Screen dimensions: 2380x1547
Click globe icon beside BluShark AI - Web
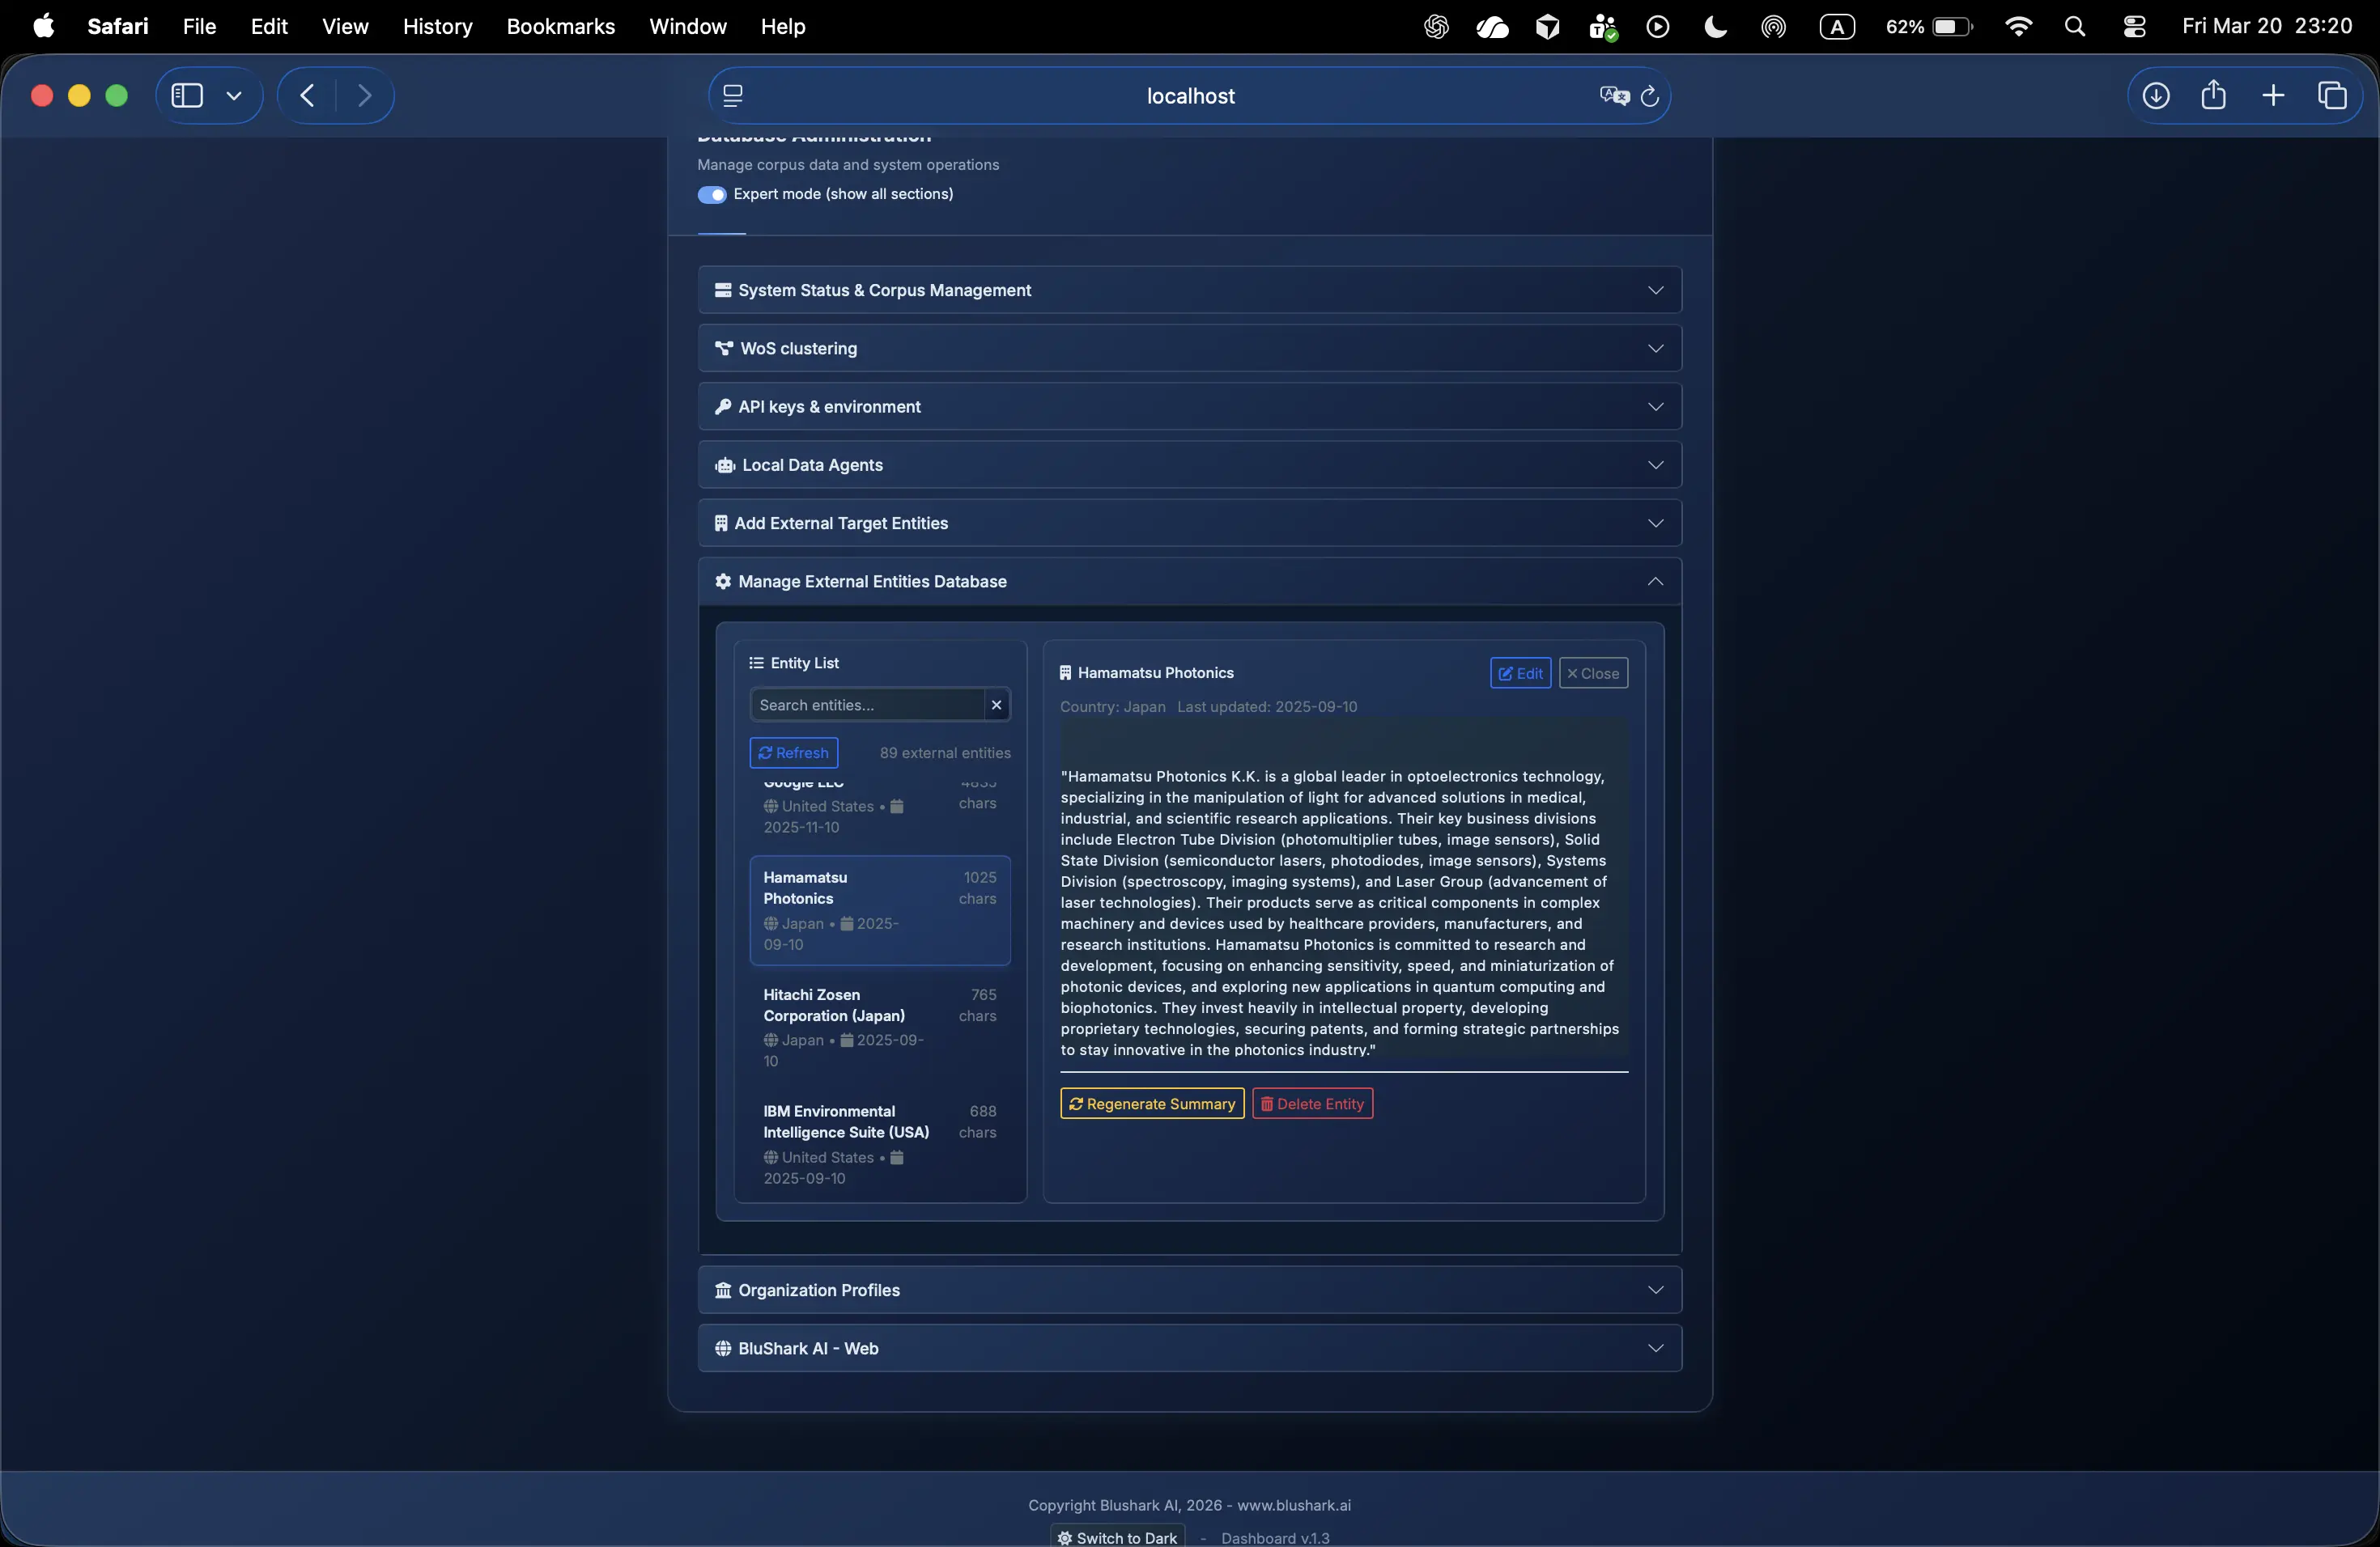pos(723,1348)
